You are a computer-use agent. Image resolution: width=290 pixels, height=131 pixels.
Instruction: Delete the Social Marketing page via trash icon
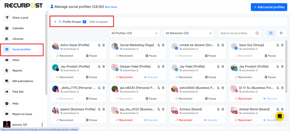(x=163, y=45)
